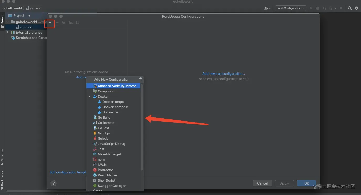Click the filter icon in Add New Configuration header
This screenshot has height=195, width=361.
pyautogui.click(x=141, y=79)
